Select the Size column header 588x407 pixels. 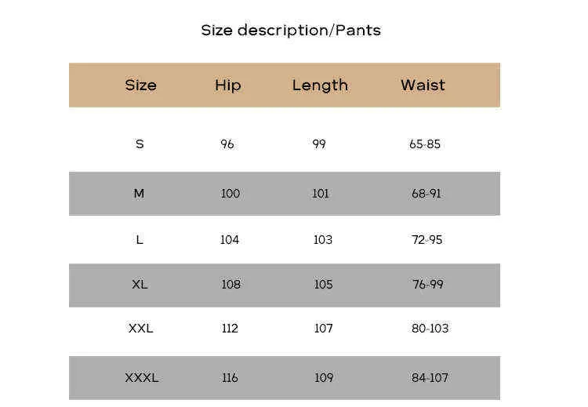[140, 85]
